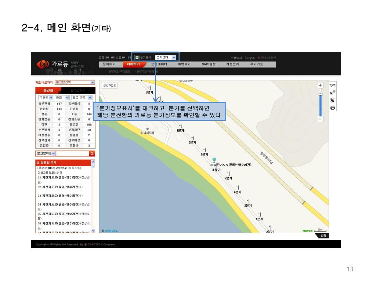Screen dimensions: 376x282
Task: Click the map print icon
Action: pyautogui.click(x=333, y=108)
